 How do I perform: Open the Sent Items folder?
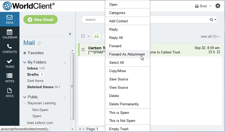coord(35,81)
